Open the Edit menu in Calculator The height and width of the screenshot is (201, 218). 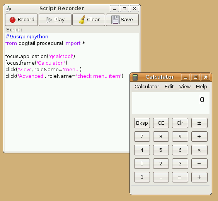pos(169,87)
